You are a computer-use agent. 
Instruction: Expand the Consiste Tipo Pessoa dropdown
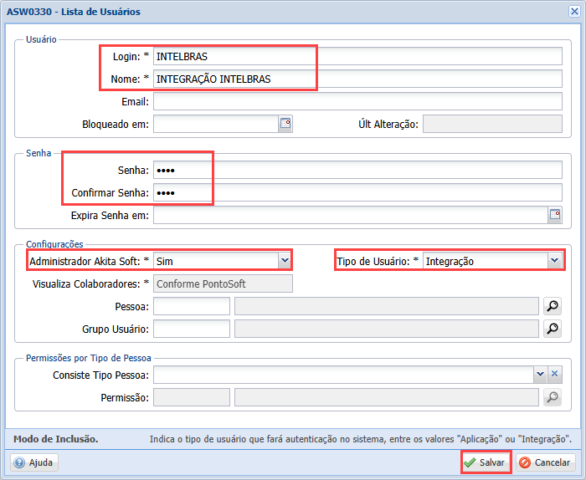click(x=540, y=374)
